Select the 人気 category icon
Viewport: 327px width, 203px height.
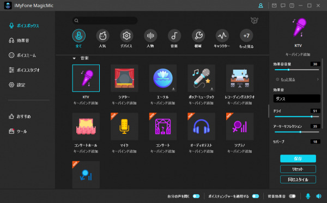coord(102,36)
